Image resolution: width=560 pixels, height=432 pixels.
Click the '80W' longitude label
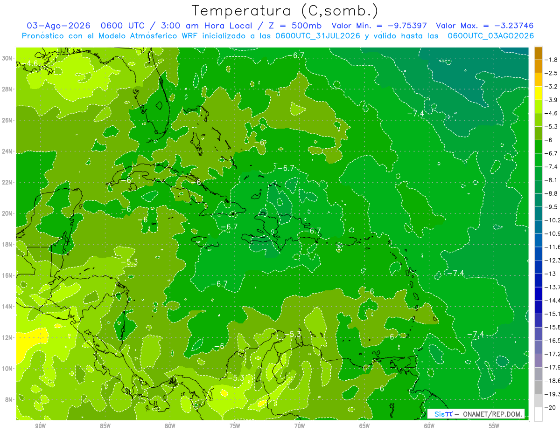pos(170,426)
